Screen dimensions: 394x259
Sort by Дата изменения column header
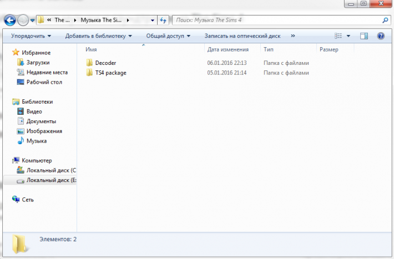tap(228, 49)
